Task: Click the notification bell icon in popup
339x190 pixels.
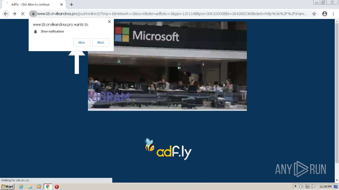Action: click(x=35, y=32)
